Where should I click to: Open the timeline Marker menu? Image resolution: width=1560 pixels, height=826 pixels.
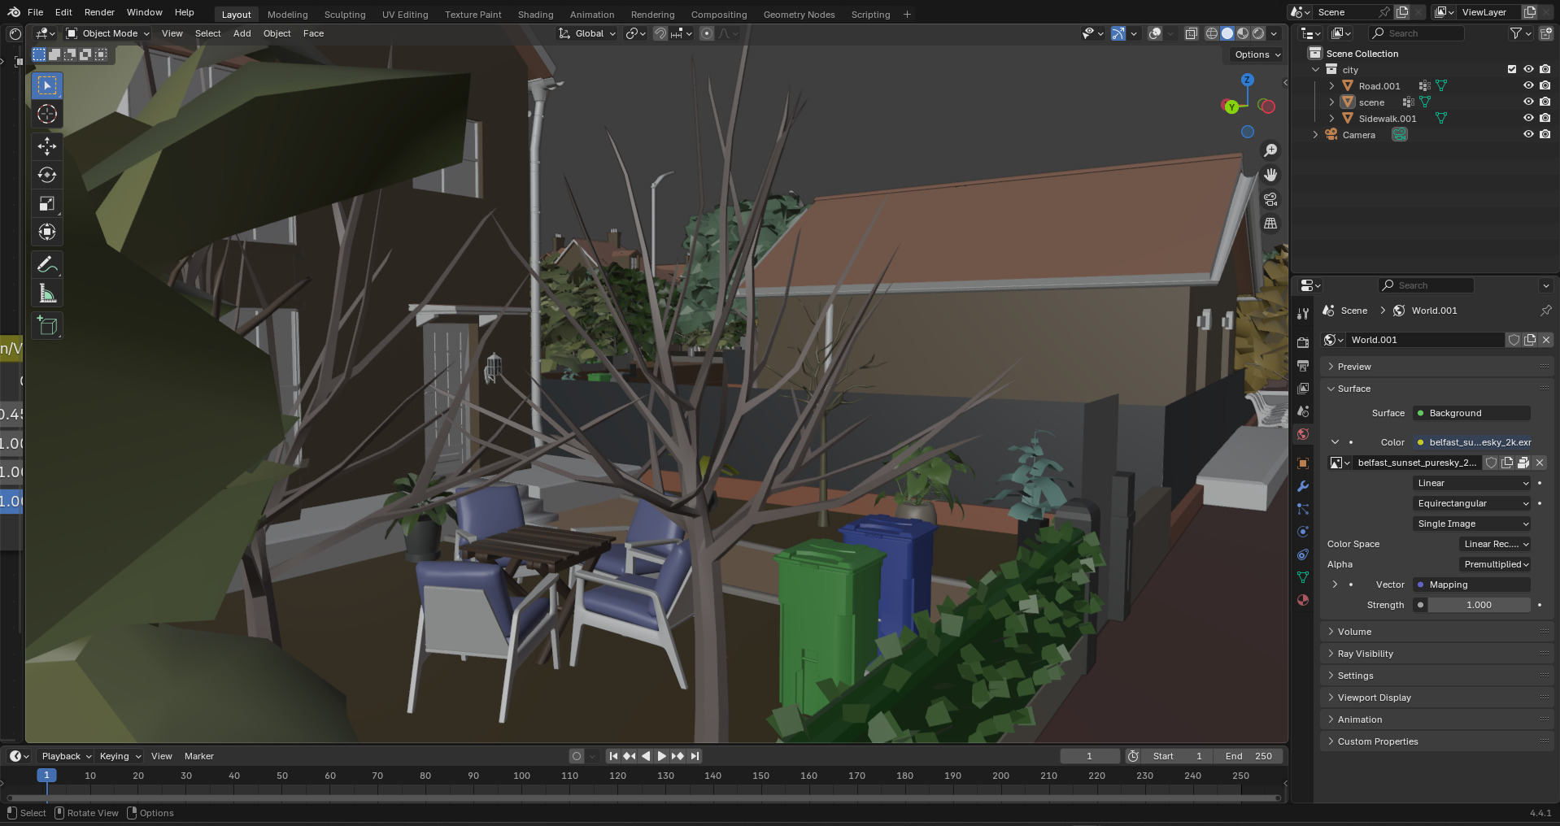(x=198, y=756)
